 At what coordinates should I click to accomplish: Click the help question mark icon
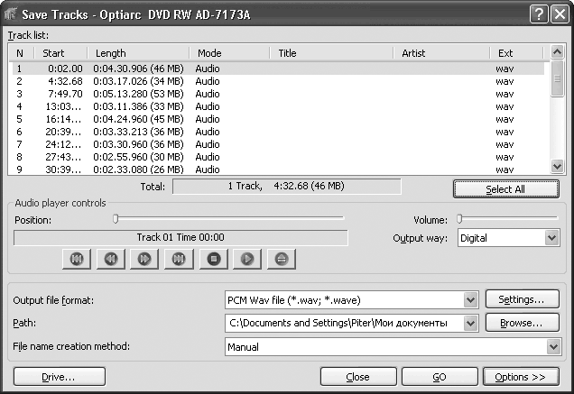pyautogui.click(x=537, y=13)
